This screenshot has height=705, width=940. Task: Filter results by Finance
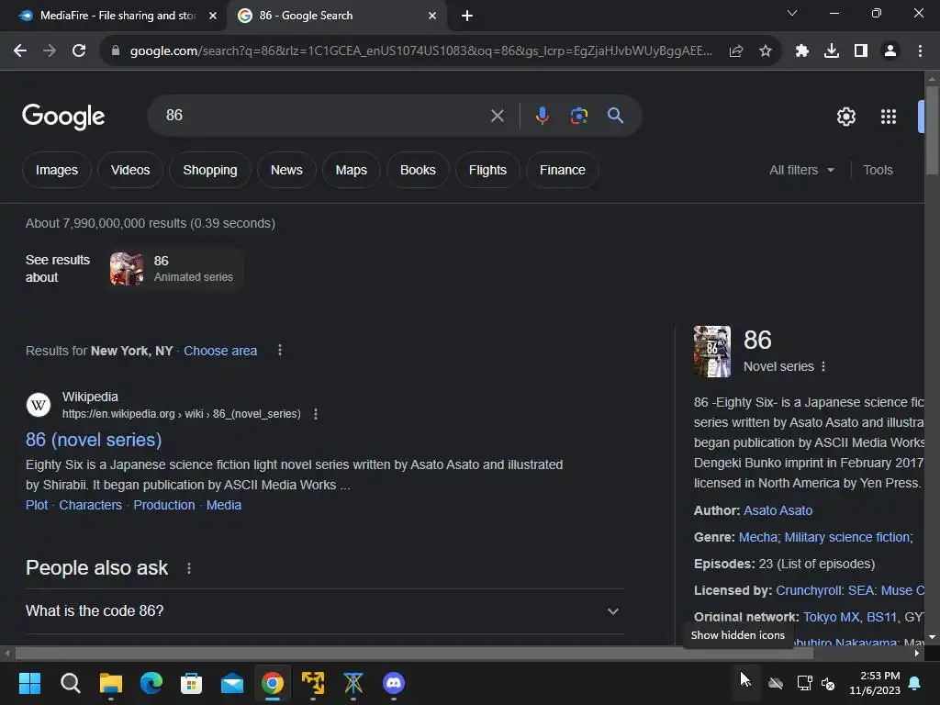(x=563, y=170)
